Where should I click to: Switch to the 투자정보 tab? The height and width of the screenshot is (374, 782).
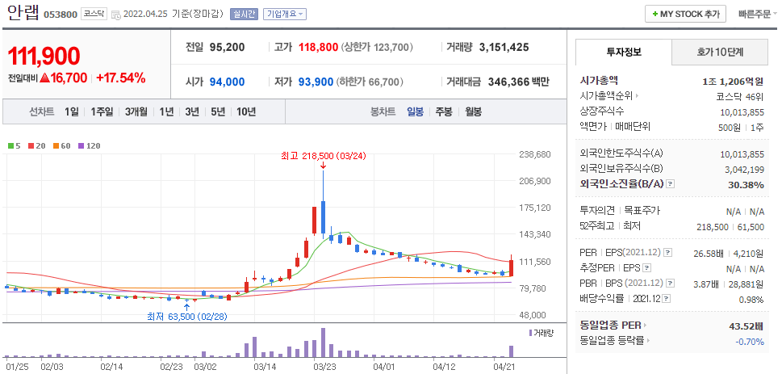[623, 52]
